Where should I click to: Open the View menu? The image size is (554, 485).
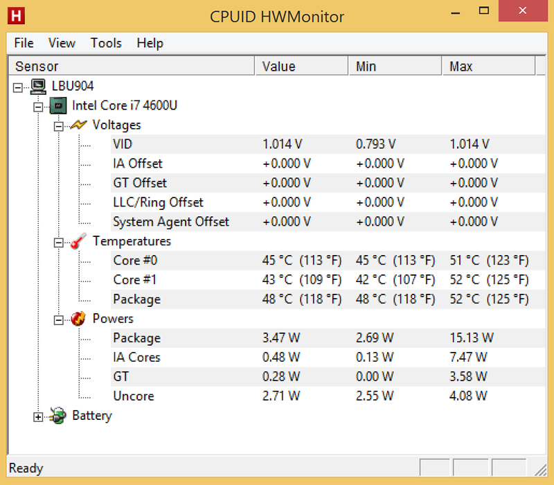pos(62,43)
